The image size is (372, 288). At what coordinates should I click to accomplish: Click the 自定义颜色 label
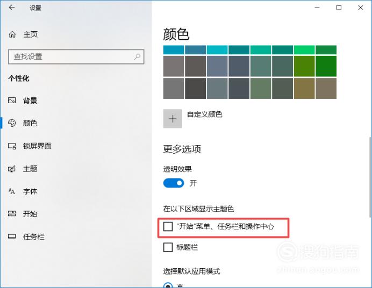click(204, 114)
